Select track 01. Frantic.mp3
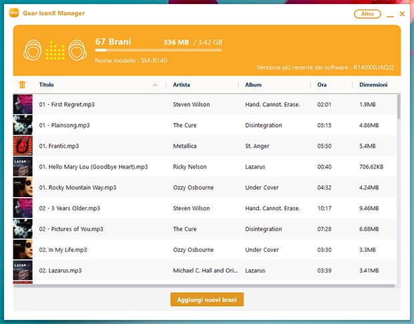 (x=59, y=146)
